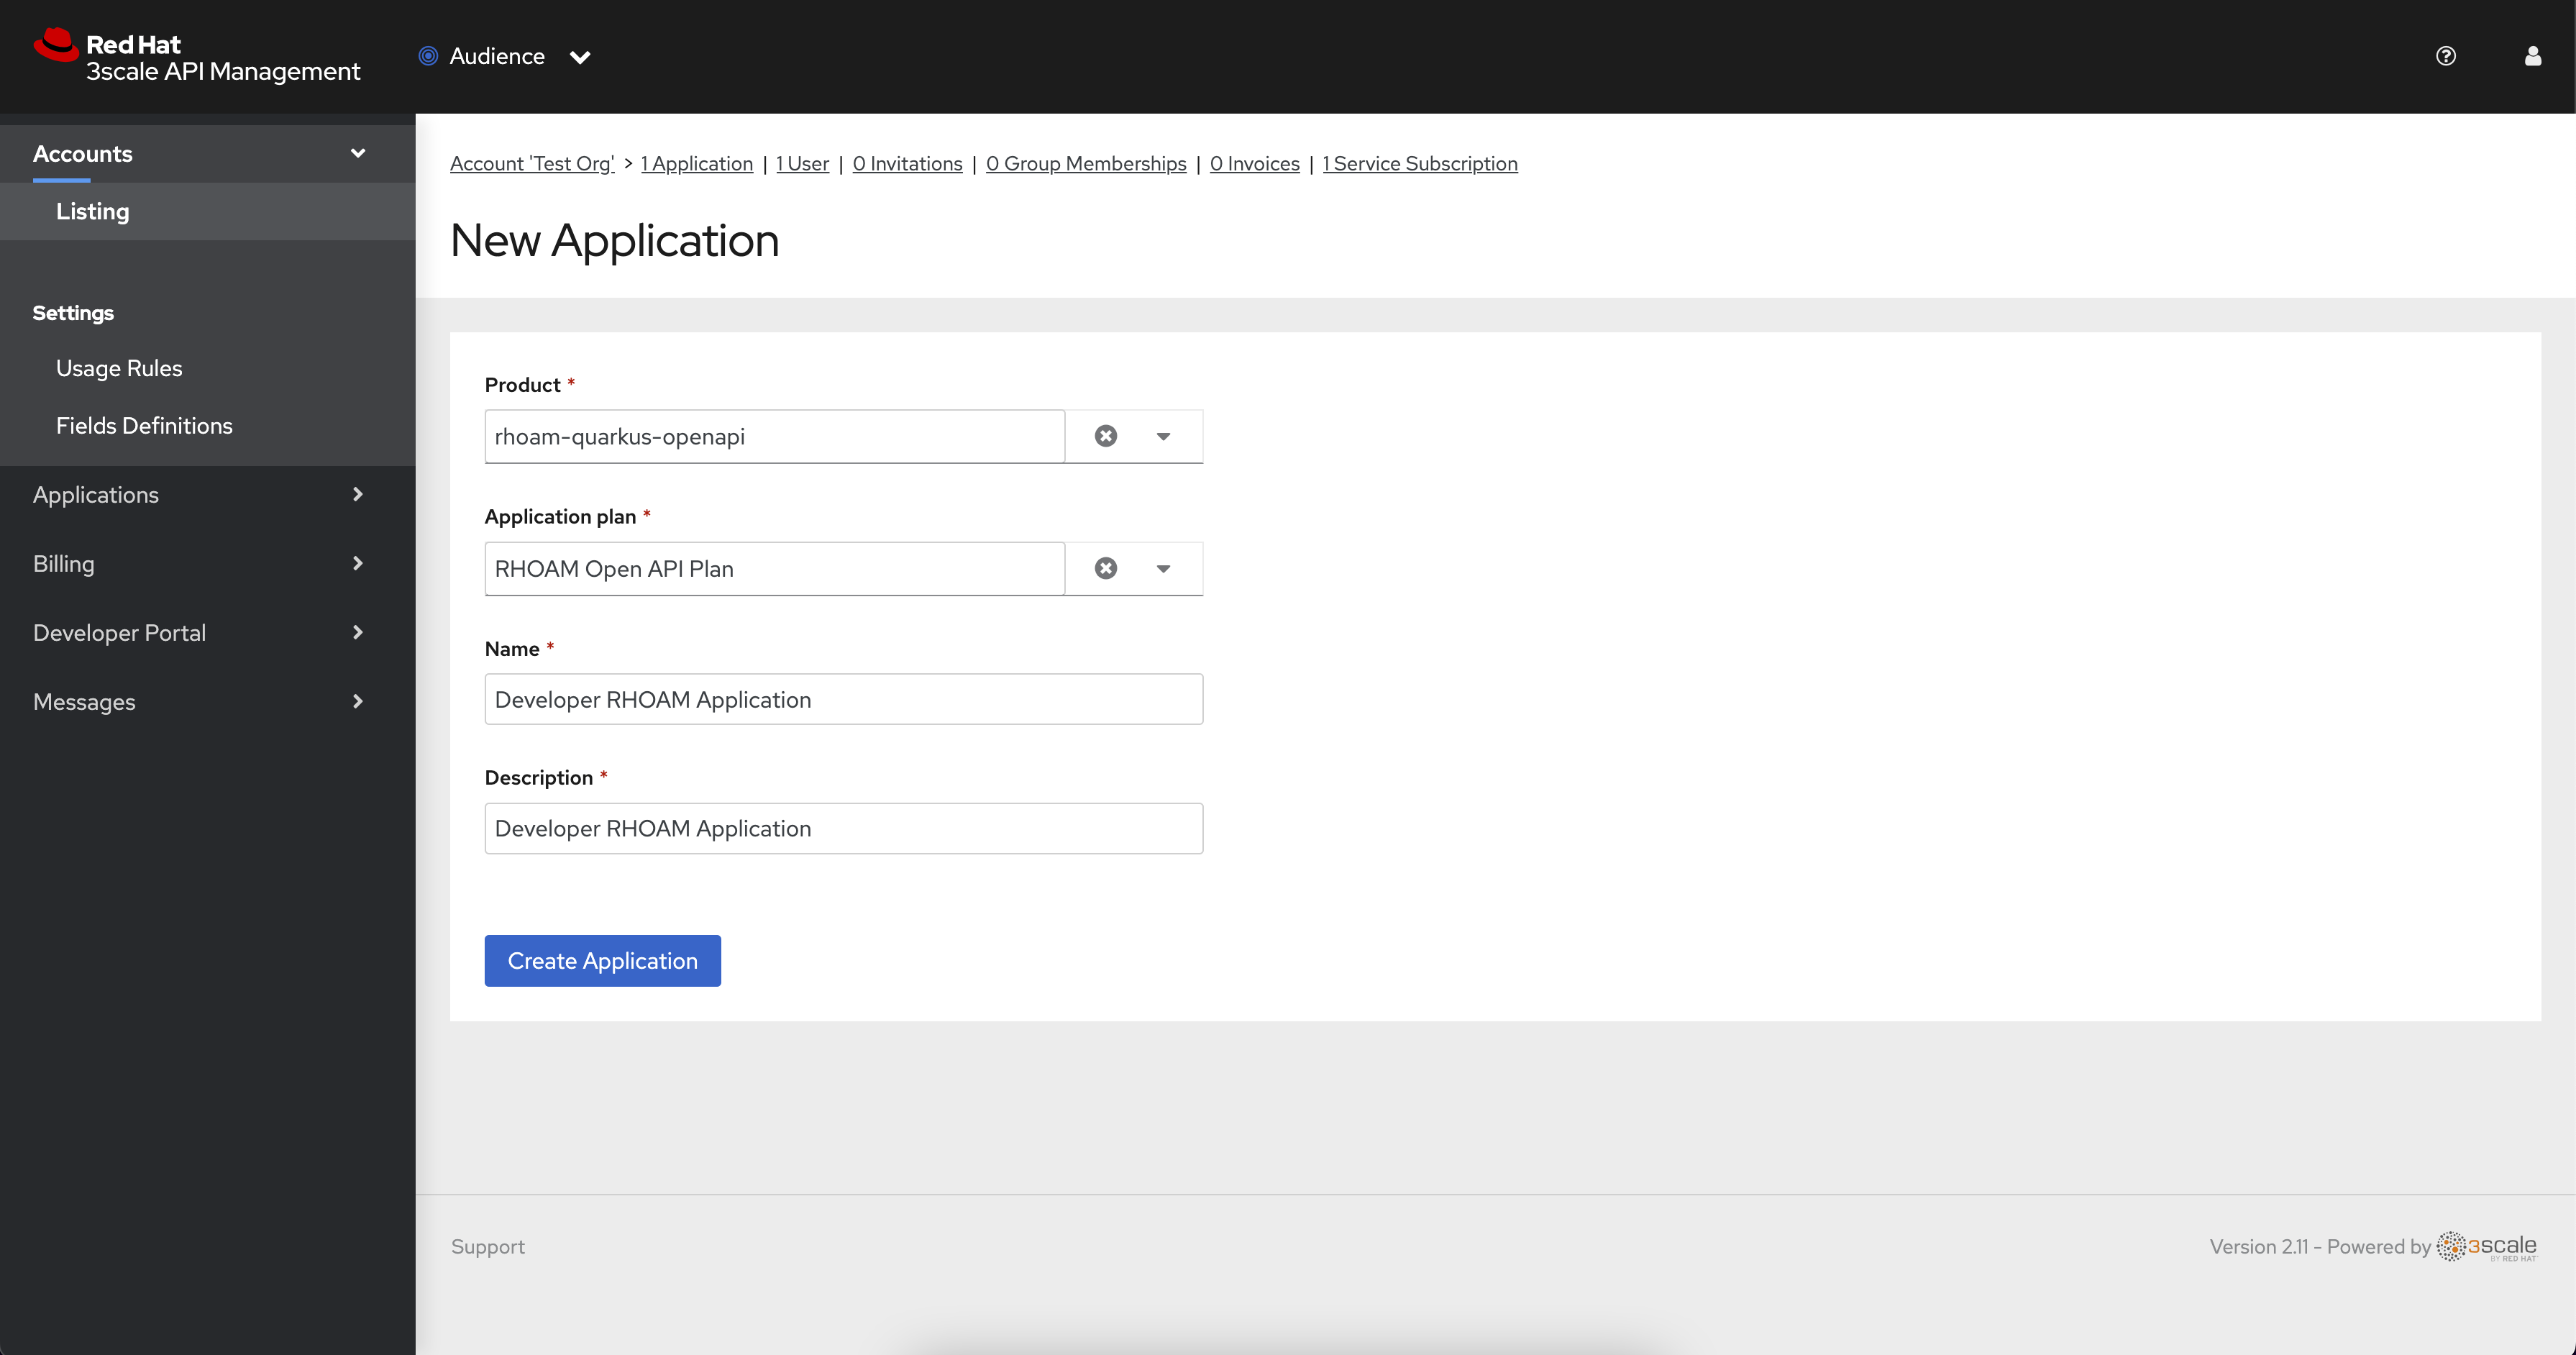This screenshot has width=2576, height=1355.
Task: Click the Create Application button
Action: 603,959
